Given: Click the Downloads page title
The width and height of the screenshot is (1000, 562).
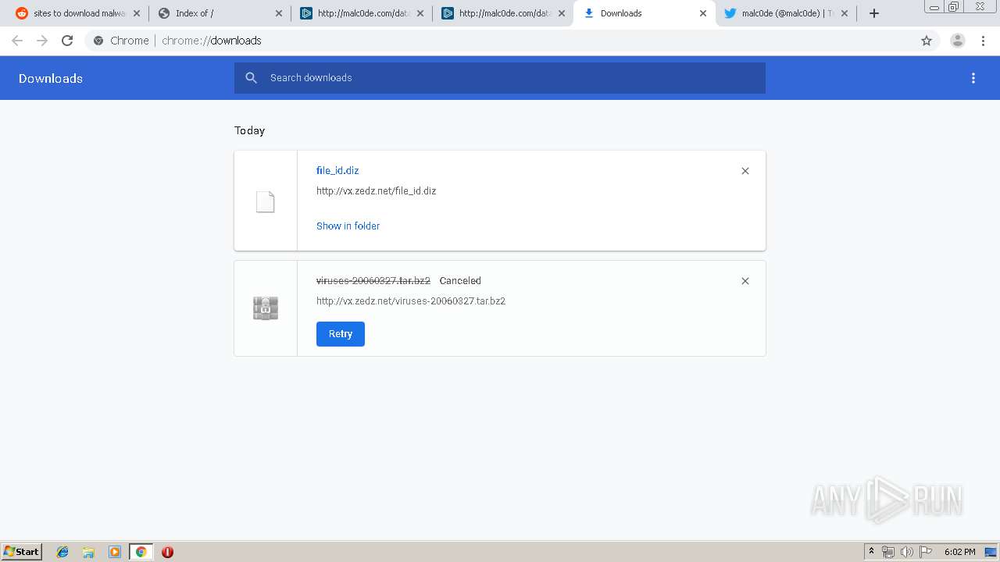Looking at the screenshot, I should pos(51,78).
